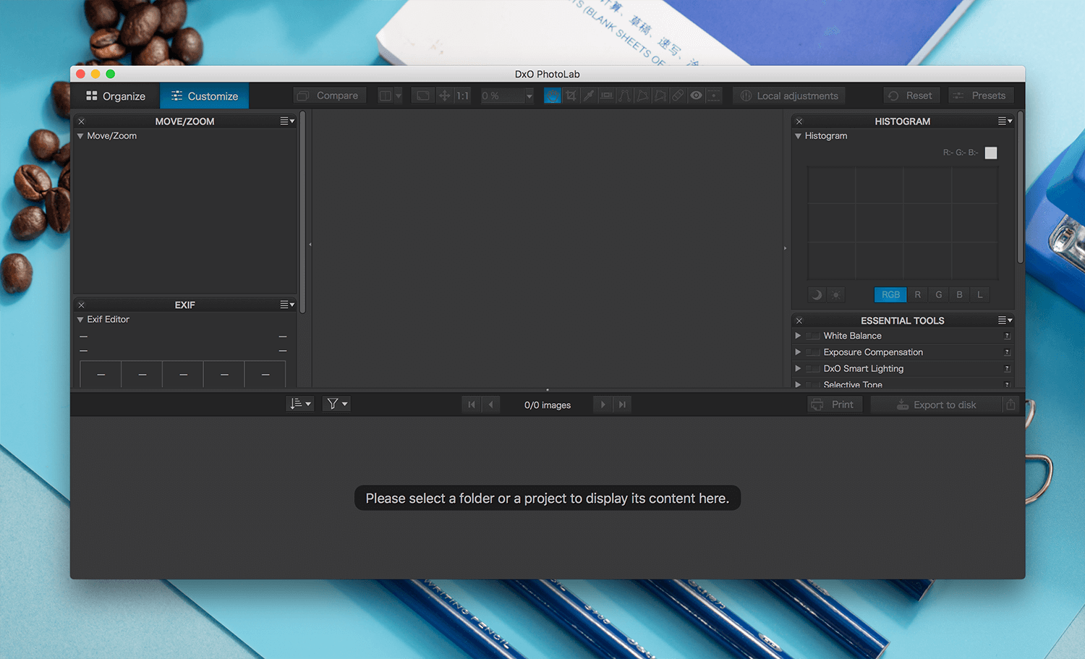The height and width of the screenshot is (659, 1085).
Task: Expand the Exposure Compensation tool
Action: tap(798, 352)
